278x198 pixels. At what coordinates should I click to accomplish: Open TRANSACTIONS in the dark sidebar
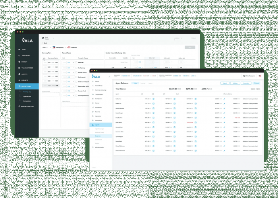[25, 68]
